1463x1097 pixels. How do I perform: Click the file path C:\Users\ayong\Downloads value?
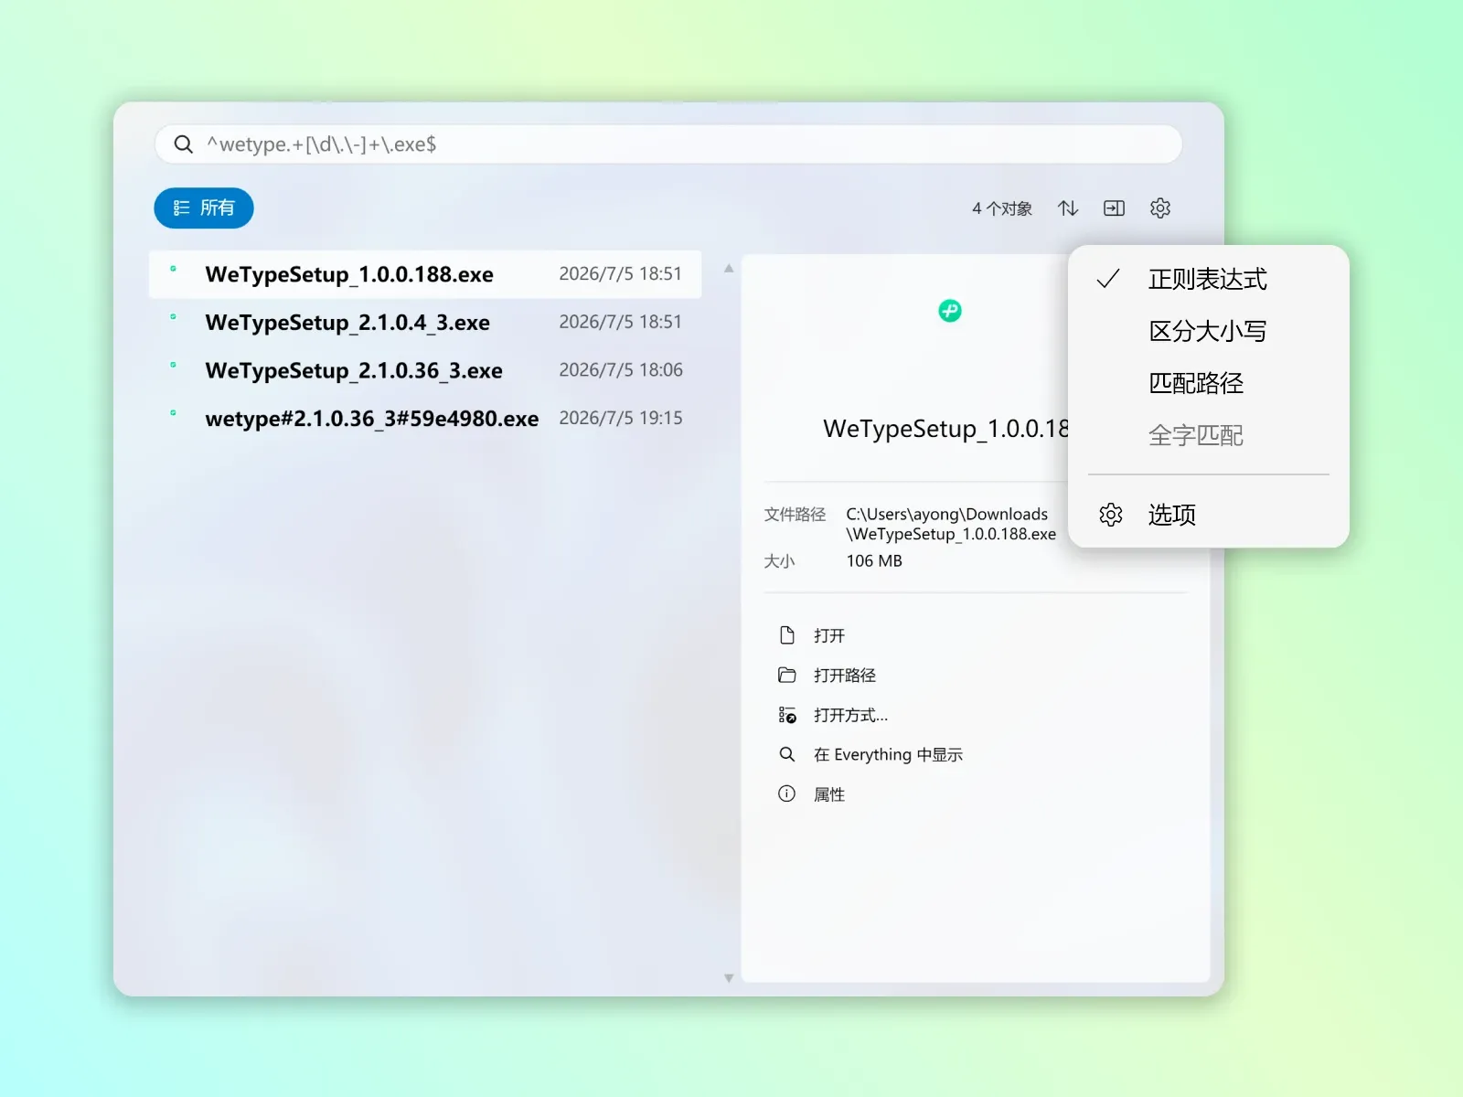pyautogui.click(x=951, y=524)
